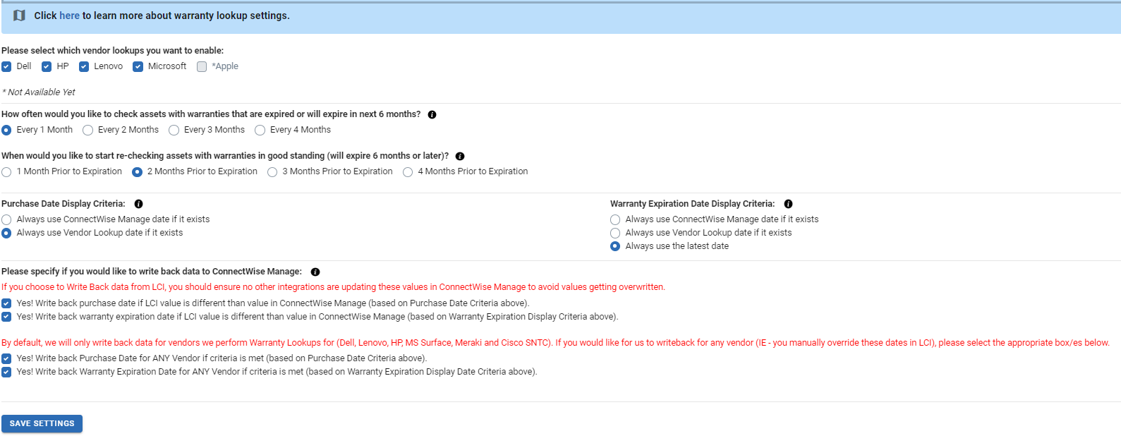Toggle the Lenovo vendor lookup checkbox
Image resolution: width=1121 pixels, height=436 pixels.
tap(84, 66)
